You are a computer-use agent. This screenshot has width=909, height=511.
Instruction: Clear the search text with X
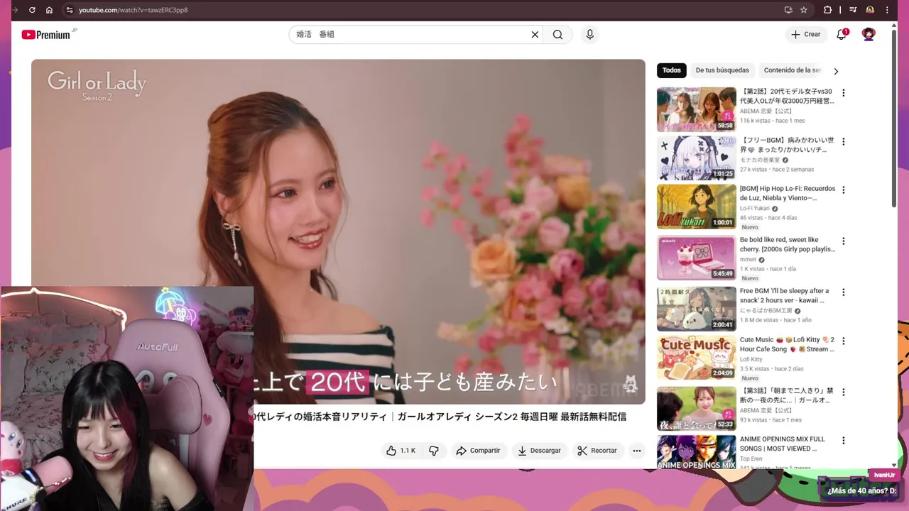pos(535,34)
